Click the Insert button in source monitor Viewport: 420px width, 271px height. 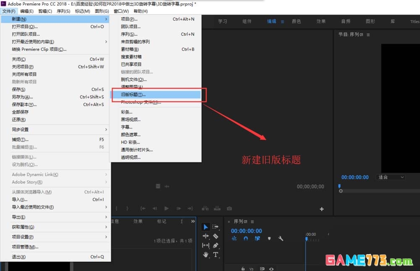[x=205, y=208]
